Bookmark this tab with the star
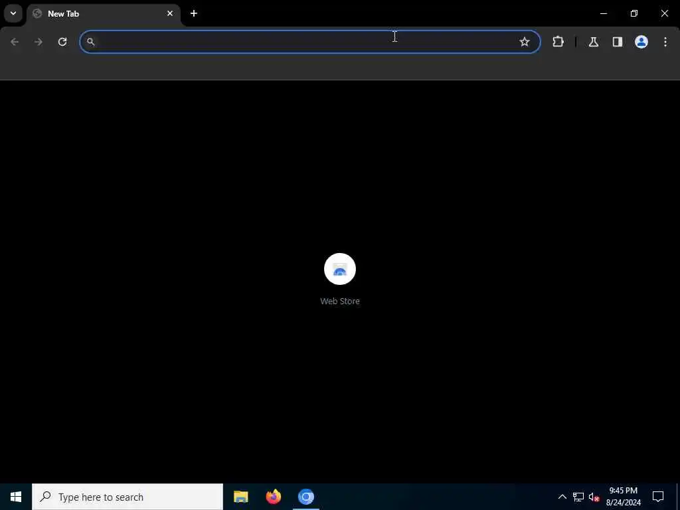The height and width of the screenshot is (510, 680). (x=525, y=42)
